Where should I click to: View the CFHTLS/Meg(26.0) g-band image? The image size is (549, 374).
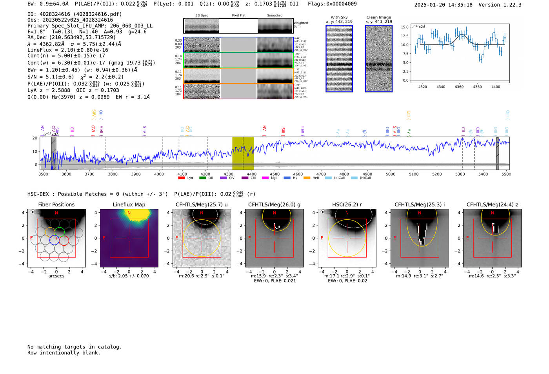pyautogui.click(x=274, y=238)
